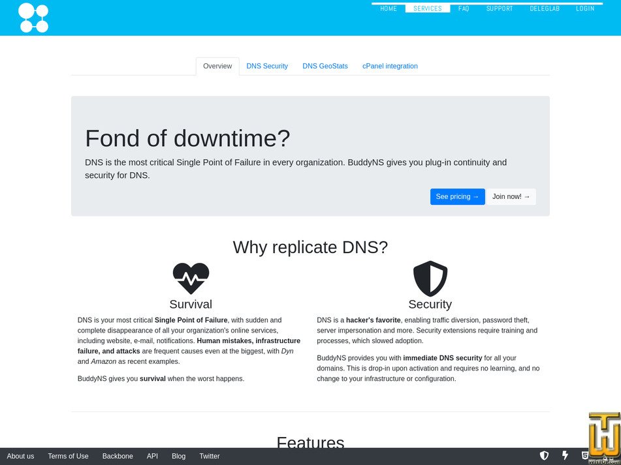
Task: Switch to the DNS Security tab
Action: (x=267, y=66)
